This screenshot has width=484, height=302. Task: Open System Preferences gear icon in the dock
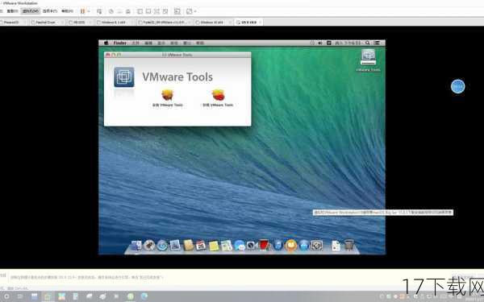click(x=317, y=246)
